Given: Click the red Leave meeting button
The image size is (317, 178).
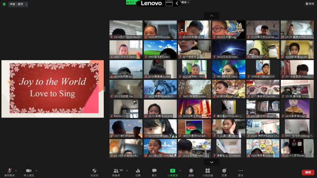Looking at the screenshot, I should click(308, 172).
